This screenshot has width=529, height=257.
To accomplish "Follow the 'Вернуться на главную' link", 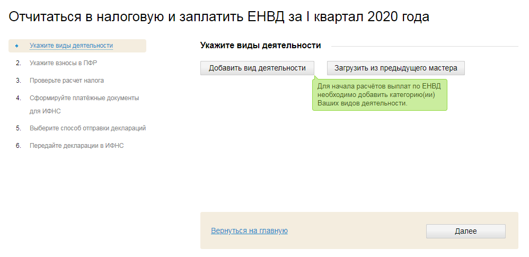I will point(249,231).
